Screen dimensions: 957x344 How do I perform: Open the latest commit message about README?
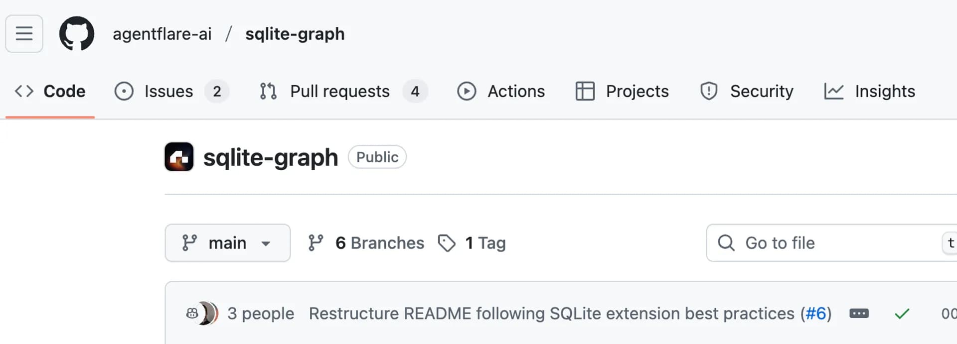pos(552,314)
